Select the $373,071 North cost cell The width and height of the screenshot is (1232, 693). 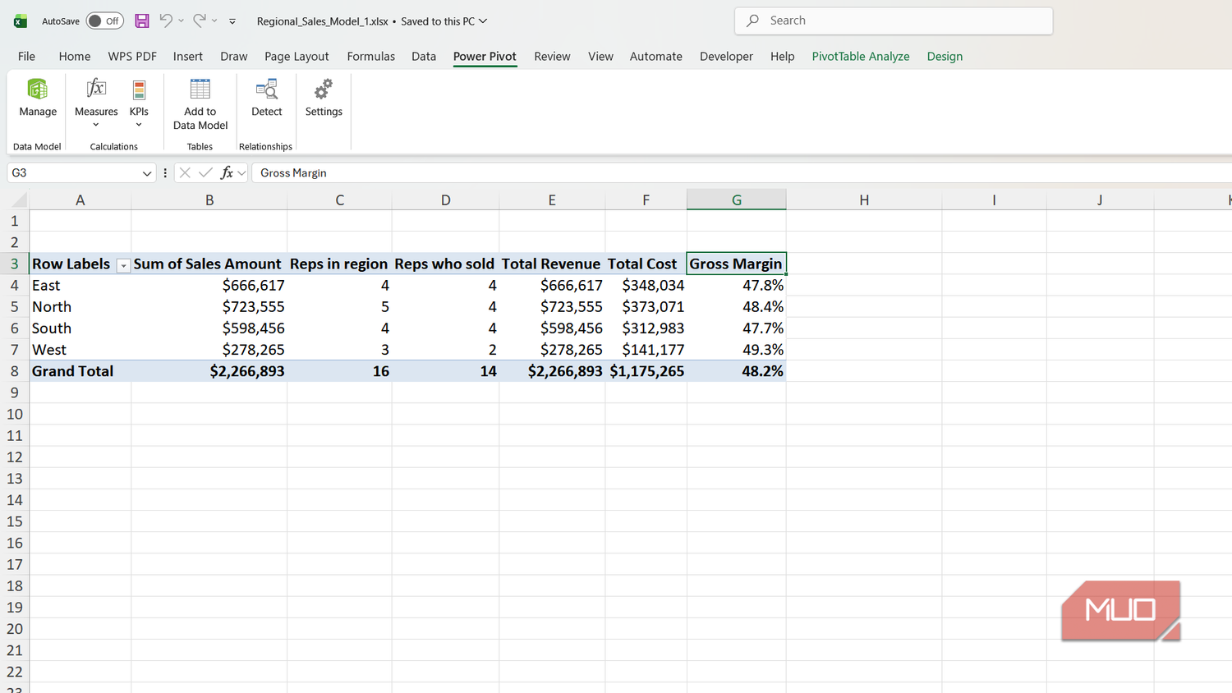pos(646,306)
